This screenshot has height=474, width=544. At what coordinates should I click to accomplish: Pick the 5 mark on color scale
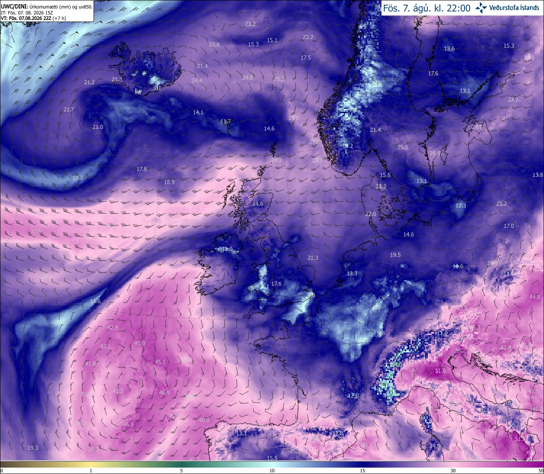pyautogui.click(x=181, y=471)
